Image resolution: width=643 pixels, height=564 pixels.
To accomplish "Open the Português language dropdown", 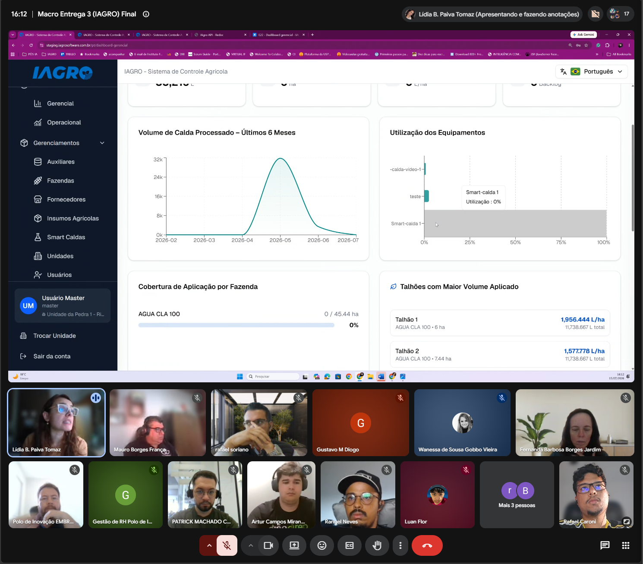I will pyautogui.click(x=591, y=72).
